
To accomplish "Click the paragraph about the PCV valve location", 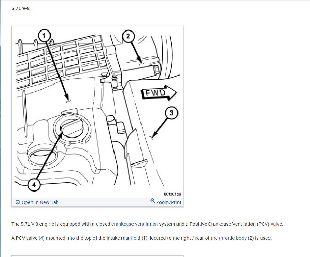I will (x=142, y=238).
